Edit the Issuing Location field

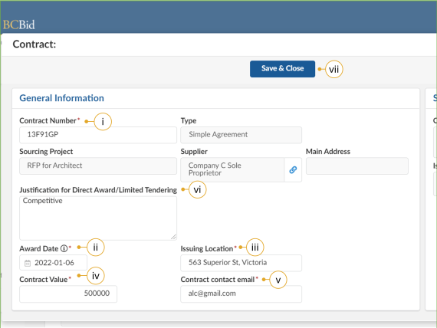[x=241, y=263]
